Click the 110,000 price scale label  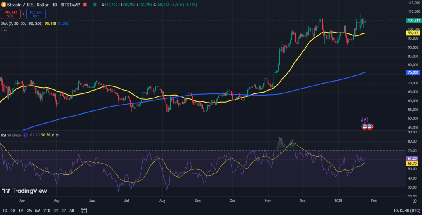coord(413,12)
